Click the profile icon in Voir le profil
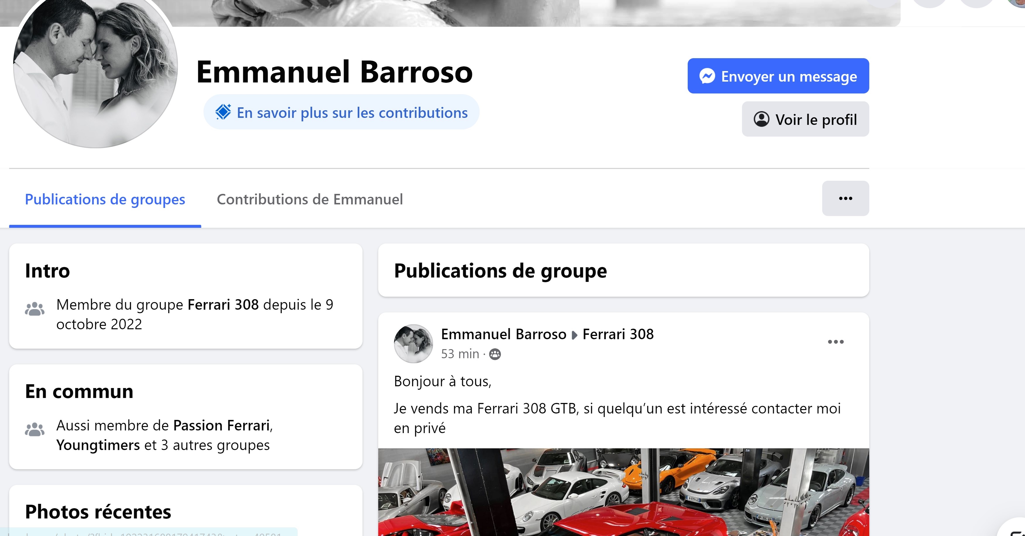The height and width of the screenshot is (536, 1025). (761, 119)
